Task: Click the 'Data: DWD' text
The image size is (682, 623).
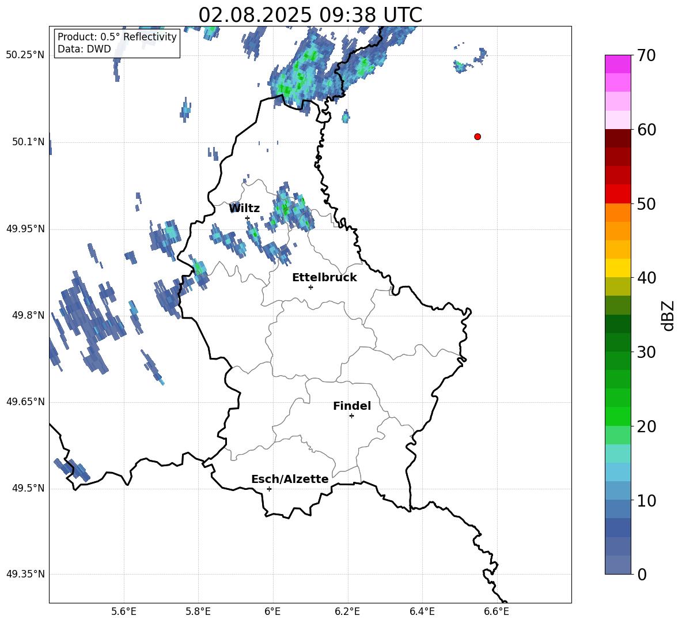Action: (x=84, y=49)
